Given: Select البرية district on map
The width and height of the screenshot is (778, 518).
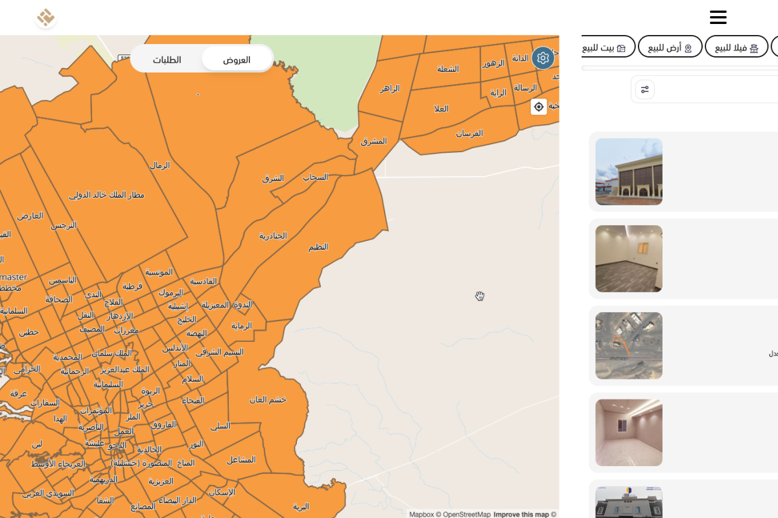Looking at the screenshot, I should pyautogui.click(x=301, y=506).
